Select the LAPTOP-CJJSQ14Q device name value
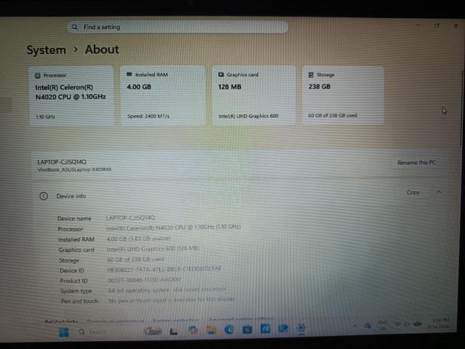Screen dimensions: 465x349 (131, 218)
